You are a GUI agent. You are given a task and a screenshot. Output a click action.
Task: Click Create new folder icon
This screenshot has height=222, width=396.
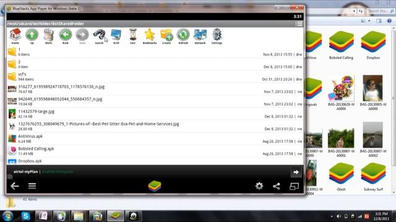(166, 36)
